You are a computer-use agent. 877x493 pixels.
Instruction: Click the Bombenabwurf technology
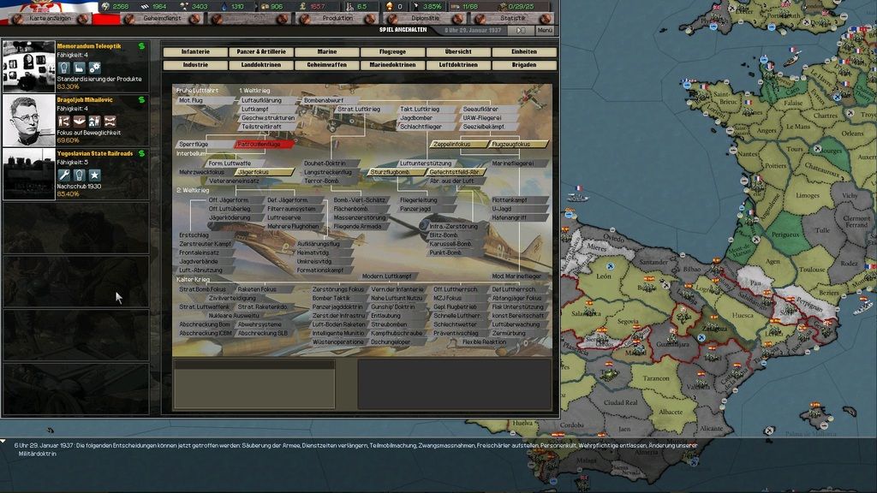tap(328, 101)
